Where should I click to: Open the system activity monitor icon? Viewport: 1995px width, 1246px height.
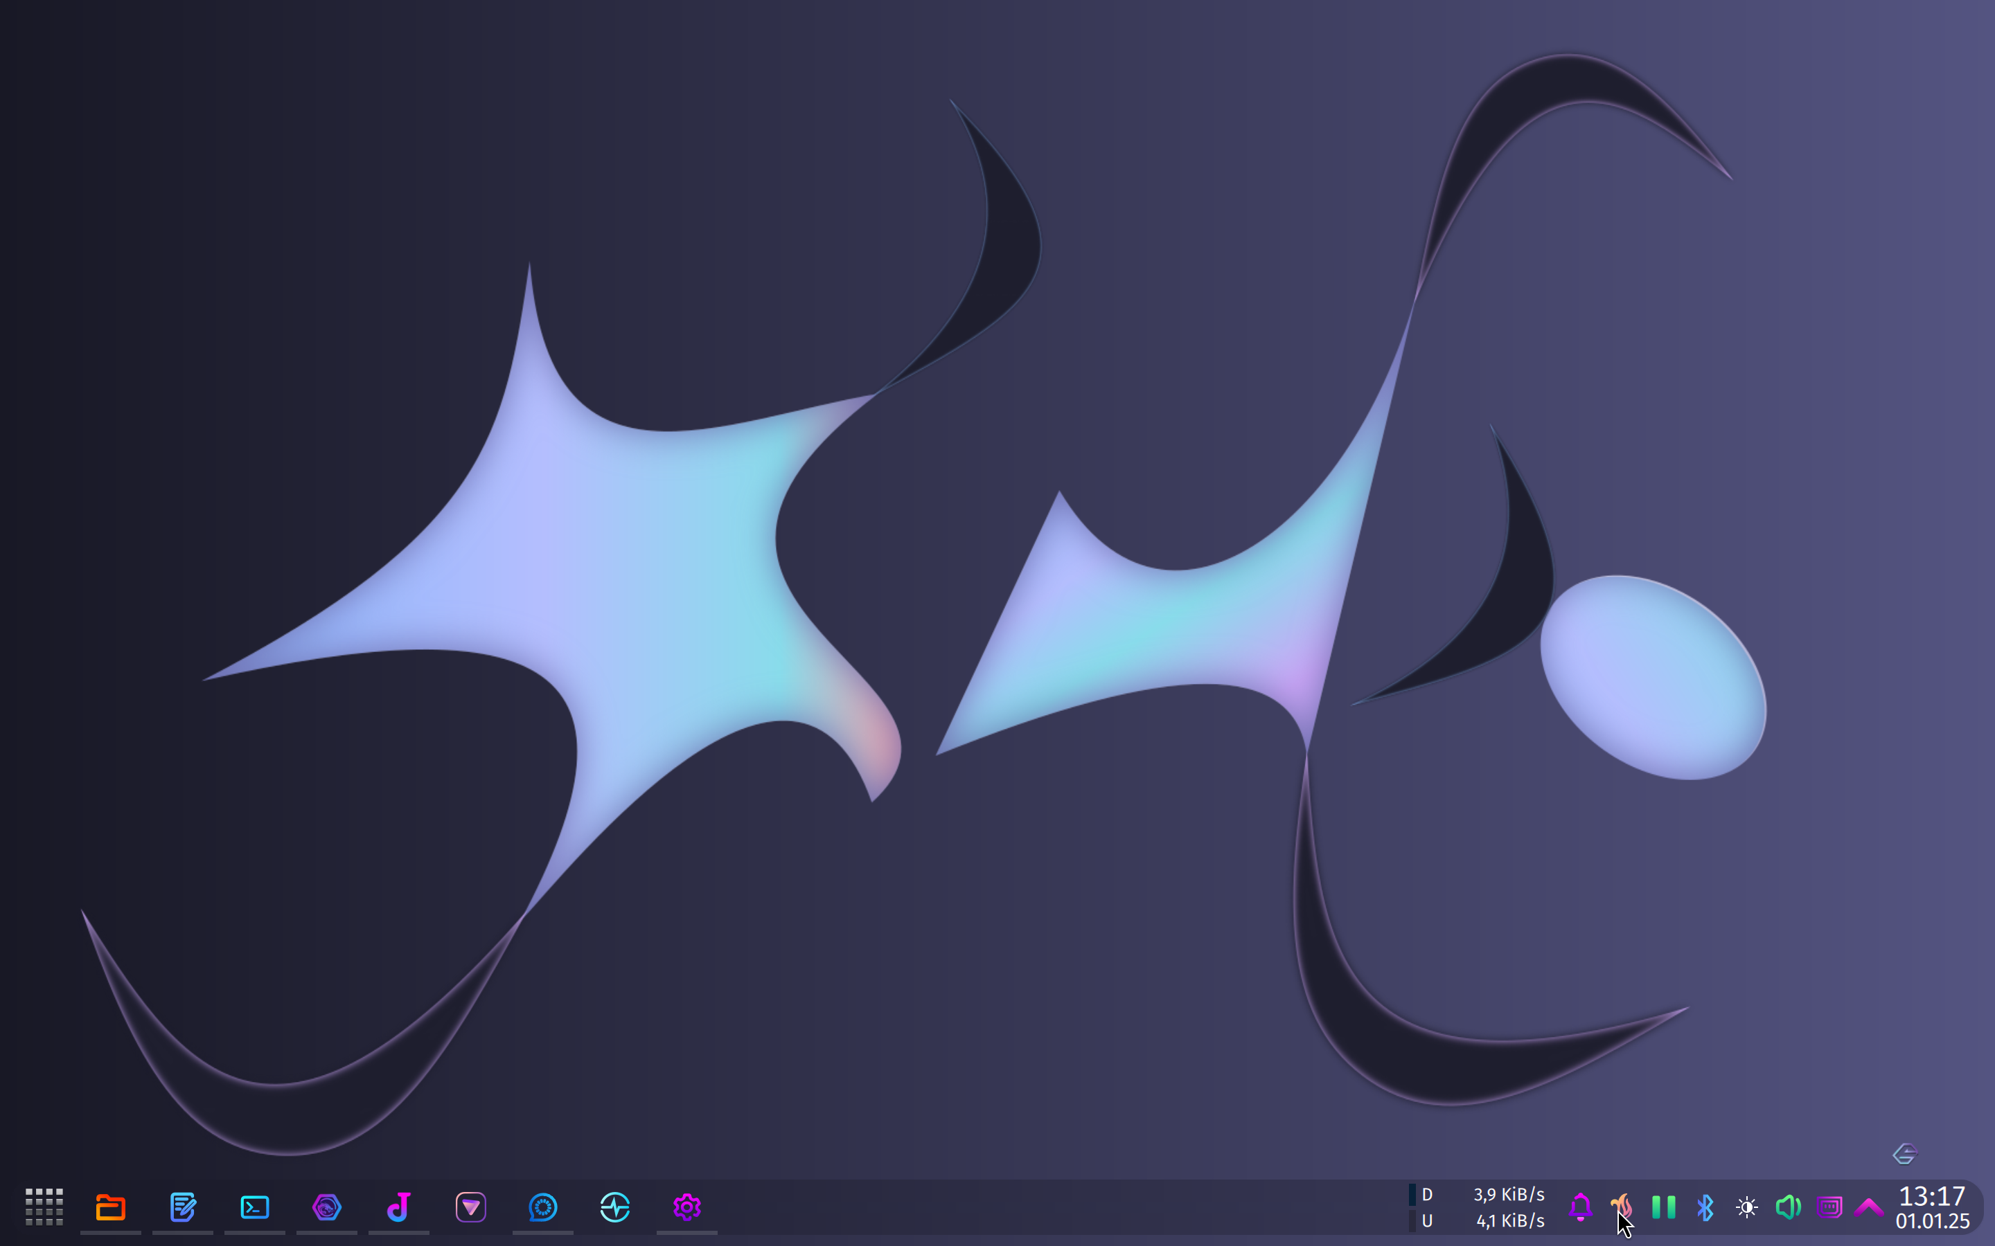(615, 1207)
